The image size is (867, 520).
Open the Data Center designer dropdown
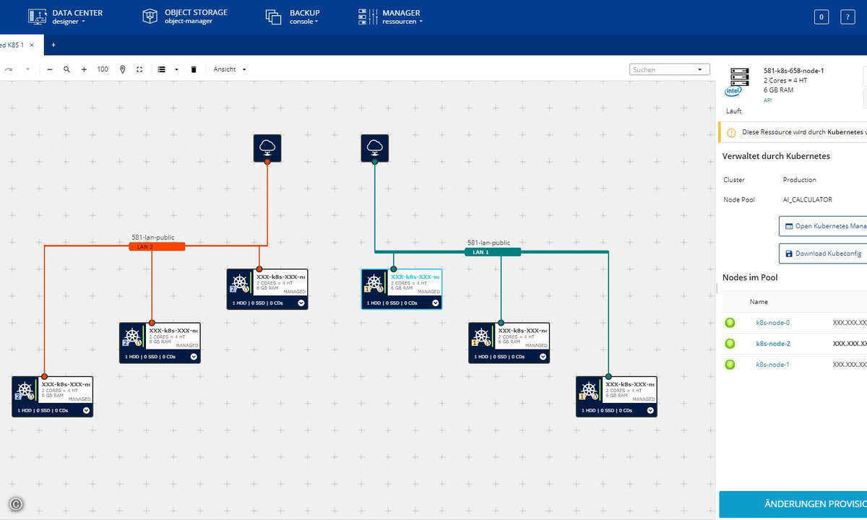[83, 22]
